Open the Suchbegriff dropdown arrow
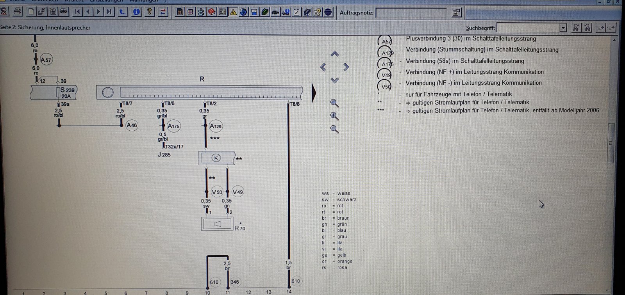 tap(563, 28)
